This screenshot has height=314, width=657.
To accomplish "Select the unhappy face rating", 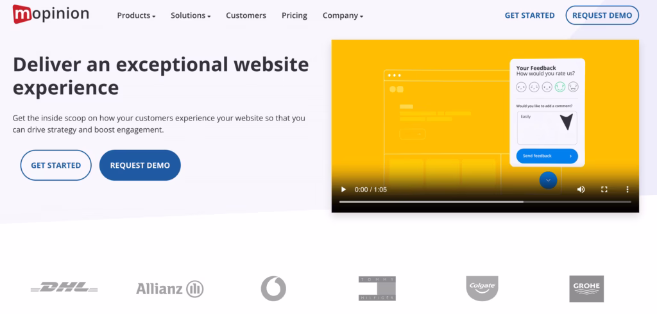I will [534, 87].
